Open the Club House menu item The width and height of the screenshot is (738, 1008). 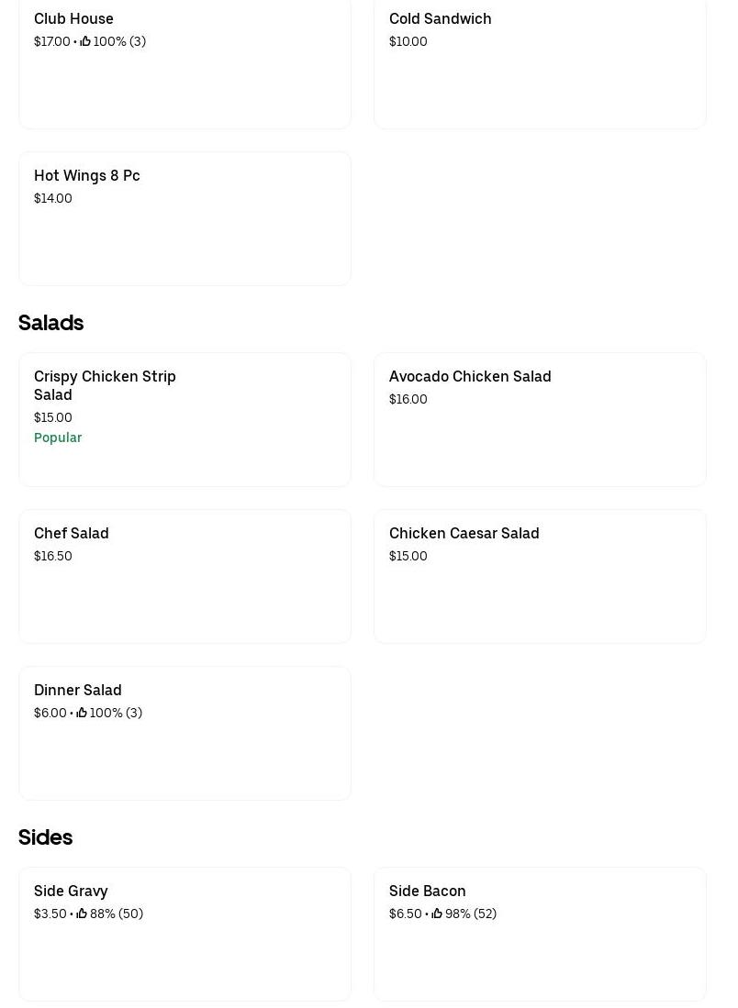[184, 64]
